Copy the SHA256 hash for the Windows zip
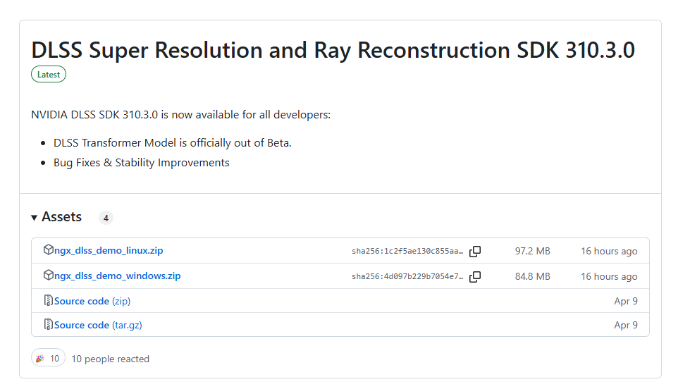This screenshot has height=389, width=690. pos(475,277)
